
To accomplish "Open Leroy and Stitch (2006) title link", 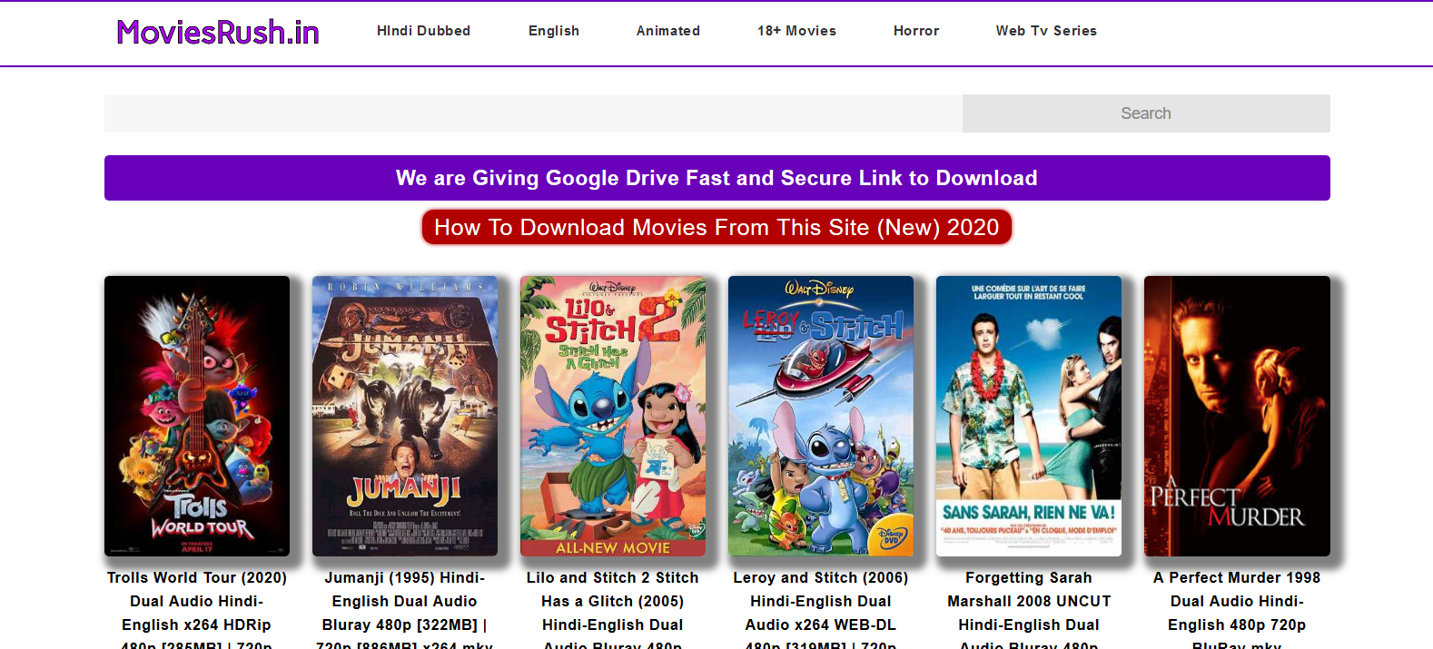I will point(821,609).
